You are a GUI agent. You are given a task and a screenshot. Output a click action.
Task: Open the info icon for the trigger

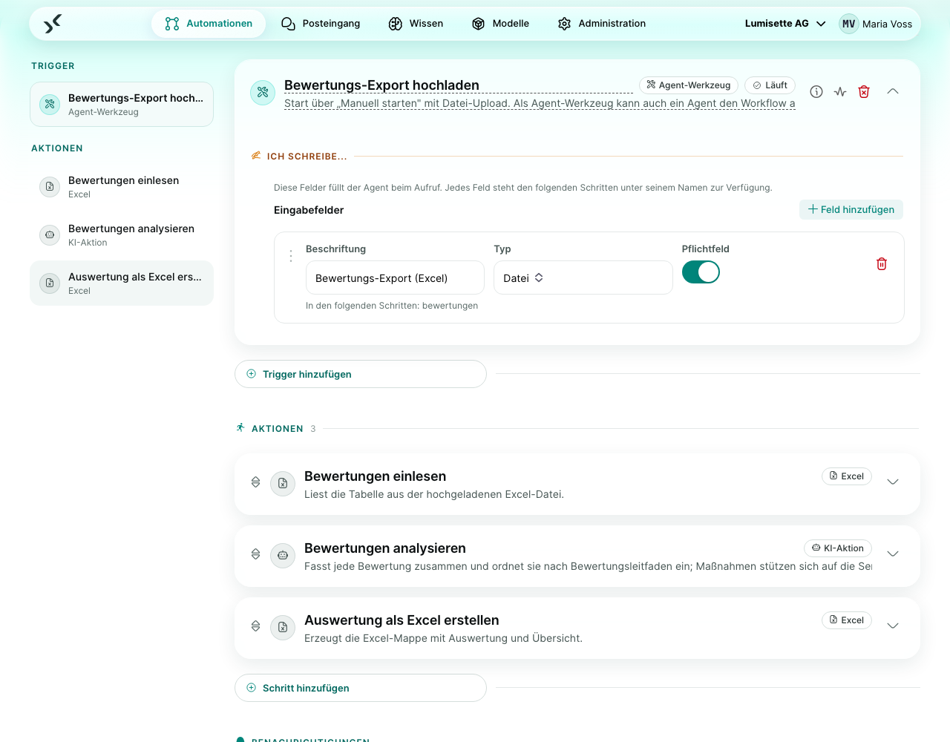click(x=816, y=92)
